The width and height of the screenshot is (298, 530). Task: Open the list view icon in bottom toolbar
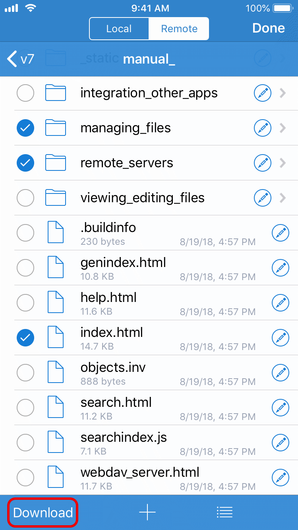click(x=224, y=513)
